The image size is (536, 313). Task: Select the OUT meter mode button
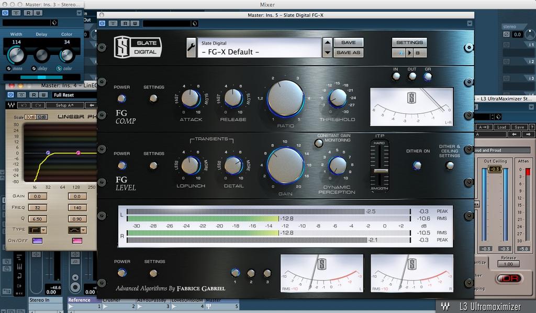point(412,77)
